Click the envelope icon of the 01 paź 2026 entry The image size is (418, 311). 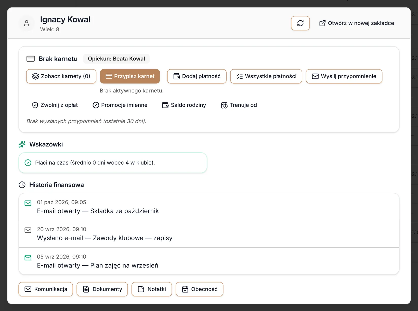(x=28, y=203)
